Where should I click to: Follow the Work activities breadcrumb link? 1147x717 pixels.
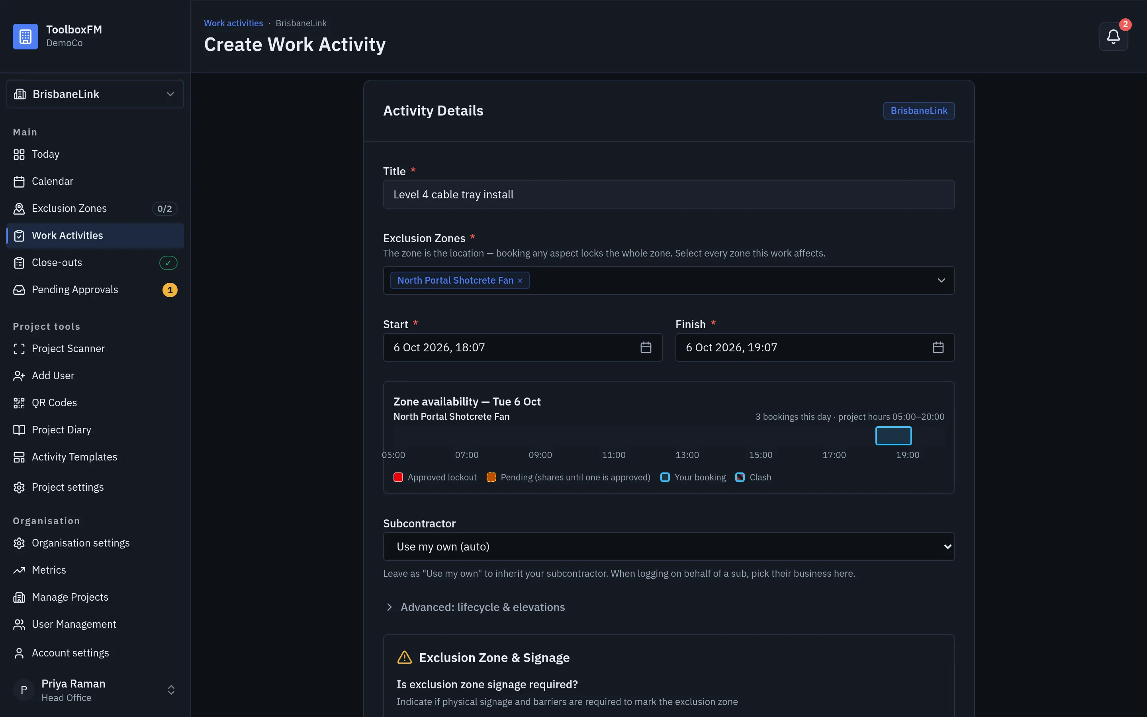233,23
